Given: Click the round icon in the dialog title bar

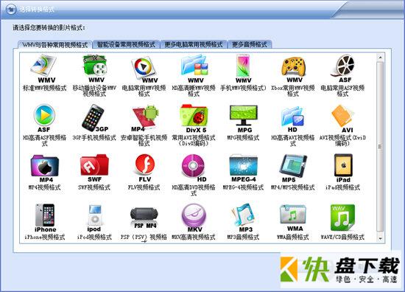Looking at the screenshot, I should point(11,10).
